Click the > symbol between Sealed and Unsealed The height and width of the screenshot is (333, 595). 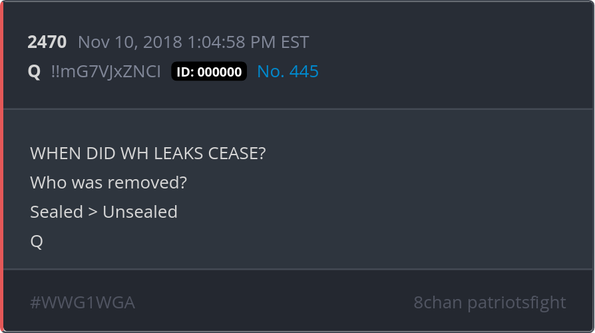(93, 212)
